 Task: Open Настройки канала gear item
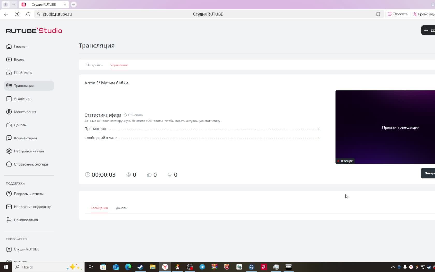[29, 151]
